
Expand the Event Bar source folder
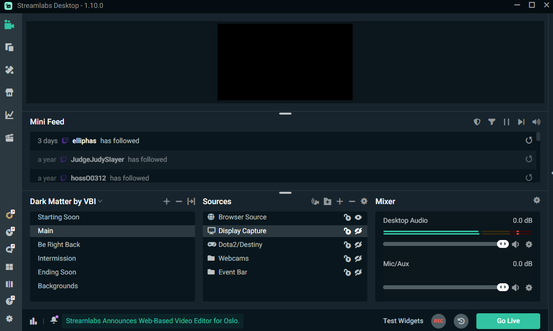pos(211,272)
